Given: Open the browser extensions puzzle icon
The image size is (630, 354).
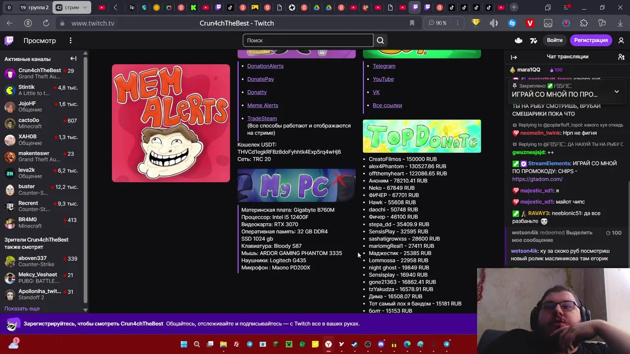Looking at the screenshot, I should point(584,23).
